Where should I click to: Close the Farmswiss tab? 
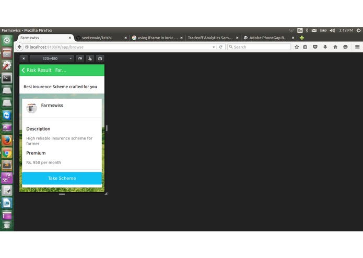(x=69, y=38)
